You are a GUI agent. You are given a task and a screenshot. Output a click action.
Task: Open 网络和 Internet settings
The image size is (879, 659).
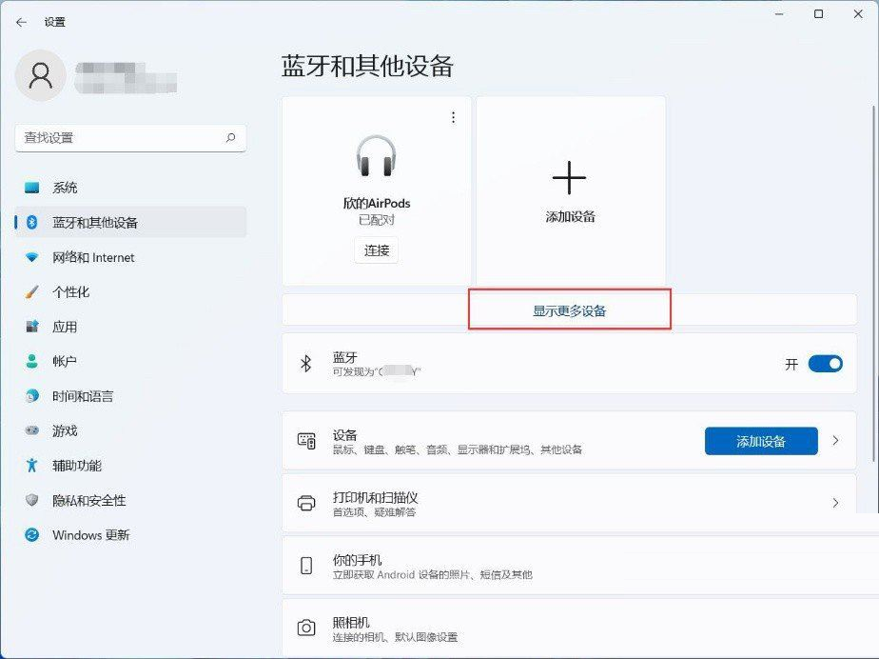130,257
